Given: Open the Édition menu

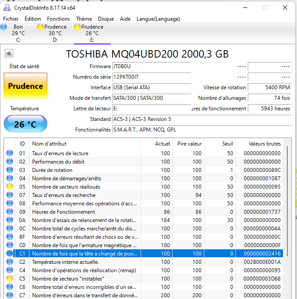Looking at the screenshot, I should 33,19.
